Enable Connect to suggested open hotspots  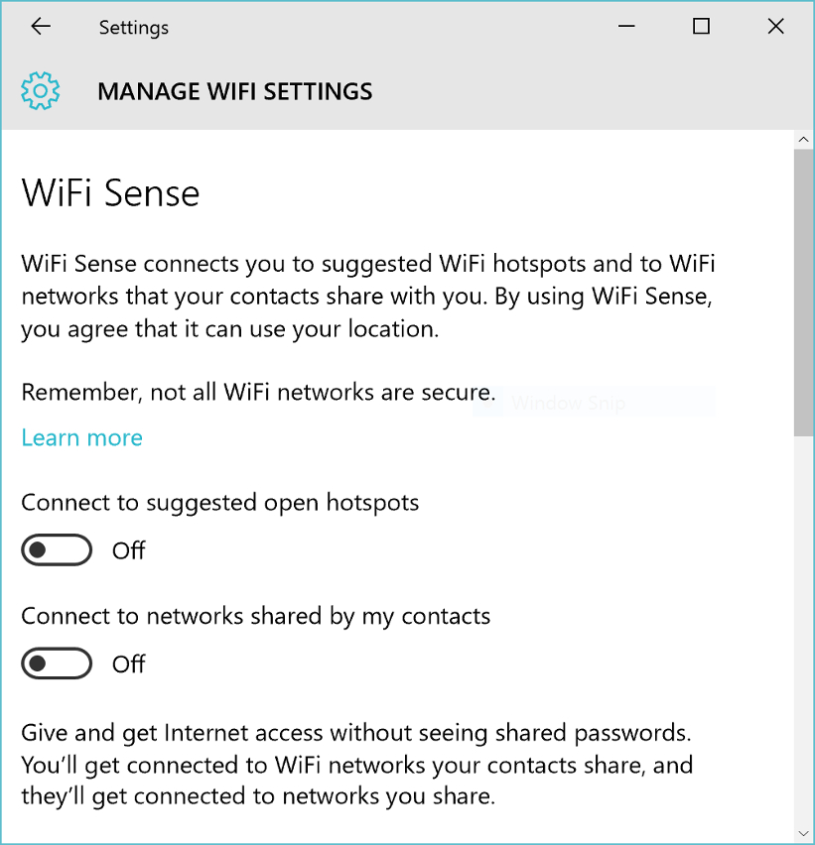pyautogui.click(x=57, y=549)
